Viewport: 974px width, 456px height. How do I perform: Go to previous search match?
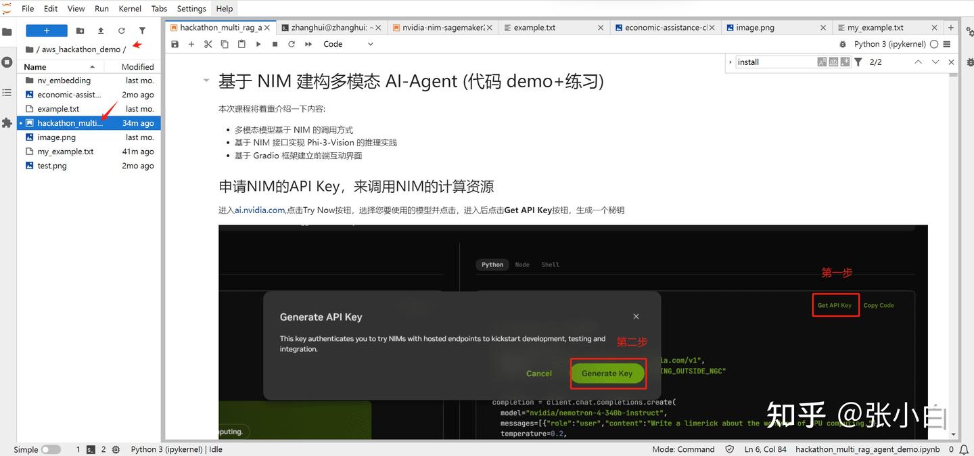click(x=918, y=62)
